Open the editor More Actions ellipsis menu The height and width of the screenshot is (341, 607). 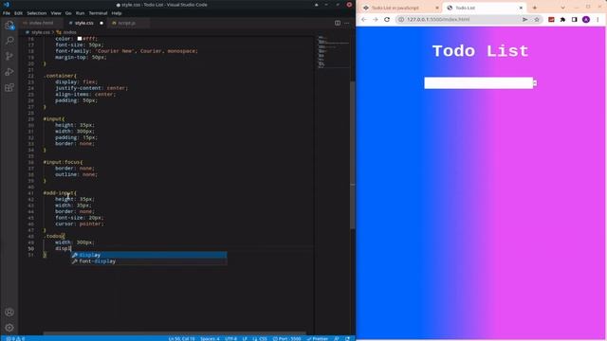click(x=347, y=23)
